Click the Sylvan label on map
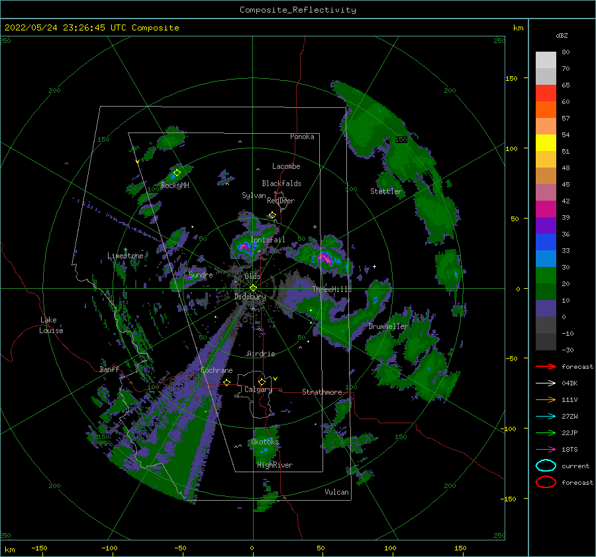 [x=254, y=195]
